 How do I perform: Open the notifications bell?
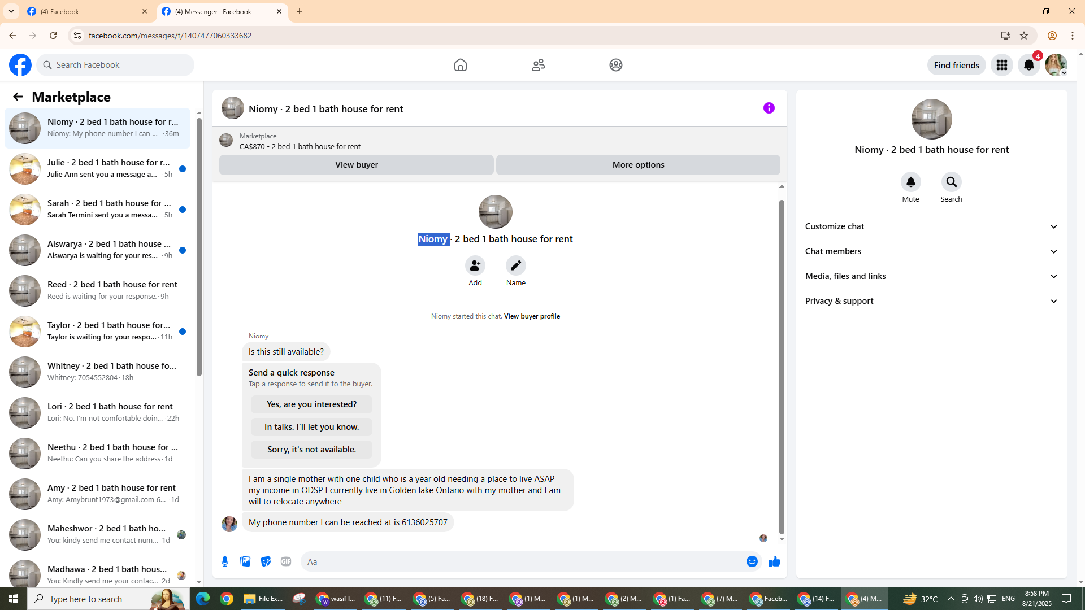(1028, 65)
